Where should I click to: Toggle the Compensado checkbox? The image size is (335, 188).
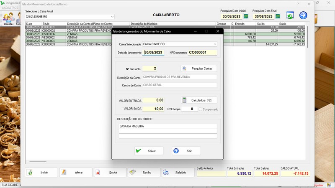(x=201, y=109)
